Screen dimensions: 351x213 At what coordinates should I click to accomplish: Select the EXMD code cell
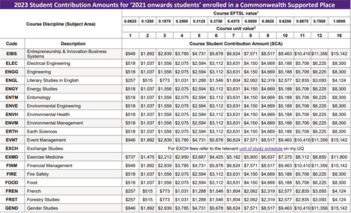click(12, 157)
